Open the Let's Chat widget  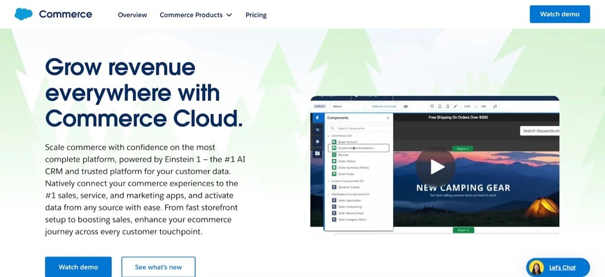point(558,267)
